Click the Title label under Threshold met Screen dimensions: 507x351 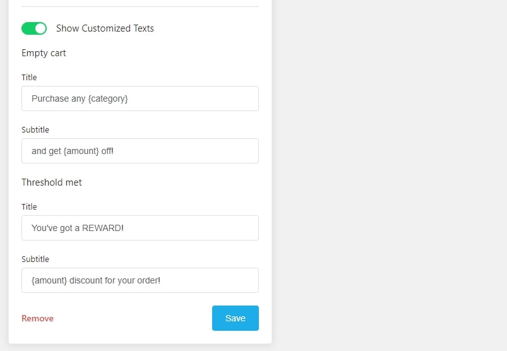point(29,206)
